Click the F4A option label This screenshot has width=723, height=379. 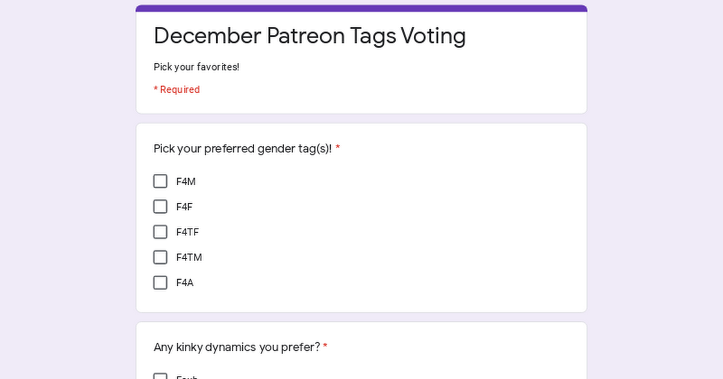pos(185,283)
